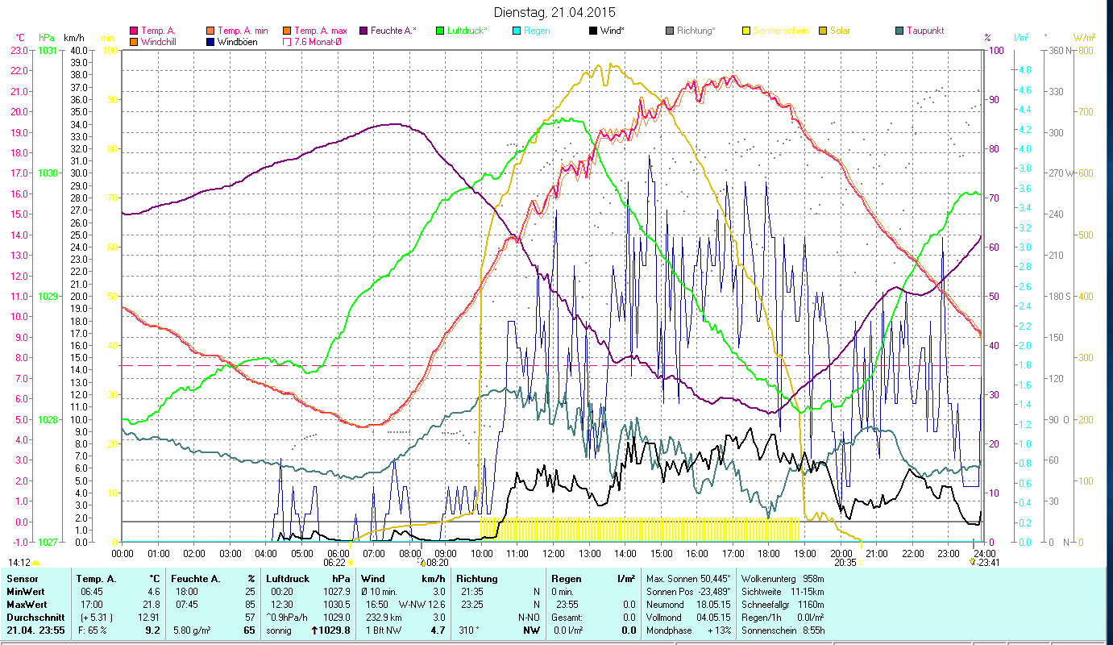Click the dark blue Windböen legend swatch
1113x645 pixels.
pyautogui.click(x=211, y=42)
